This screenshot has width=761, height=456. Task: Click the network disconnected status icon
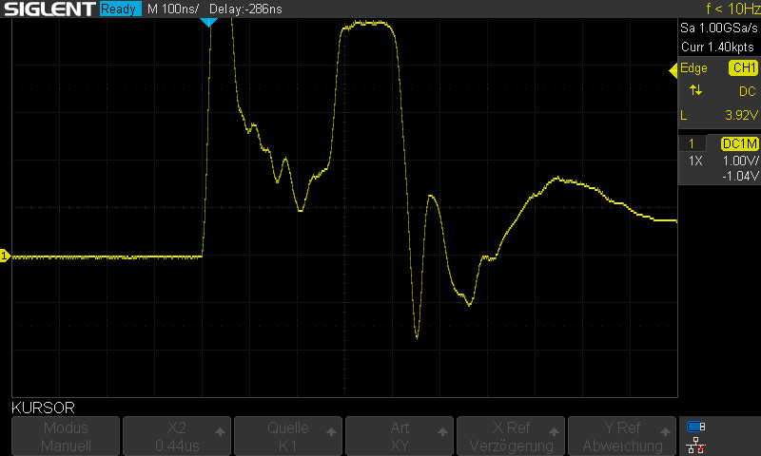(695, 446)
